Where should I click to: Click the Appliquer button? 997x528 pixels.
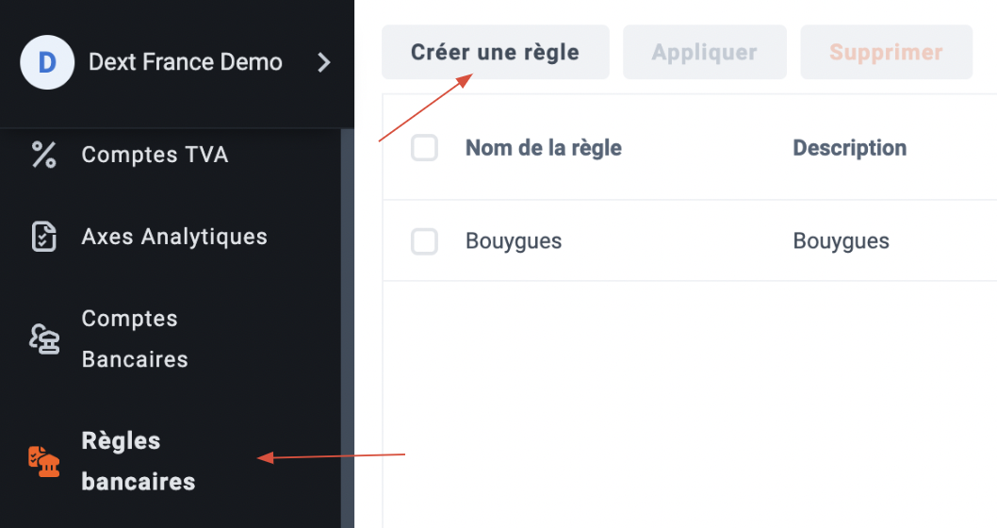705,52
